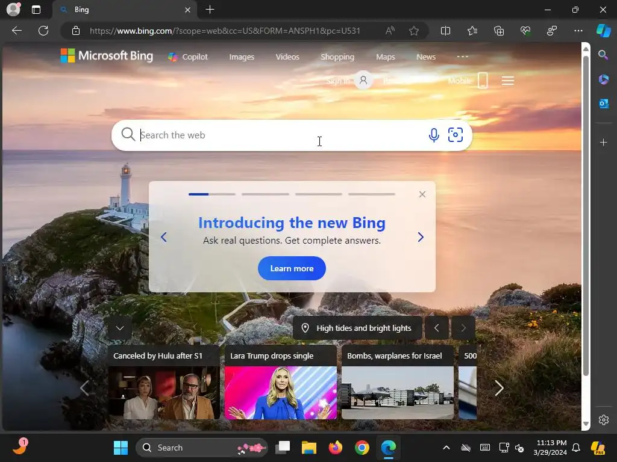Image resolution: width=617 pixels, height=462 pixels.
Task: Click the Mobile phone icon
Action: pyautogui.click(x=483, y=81)
